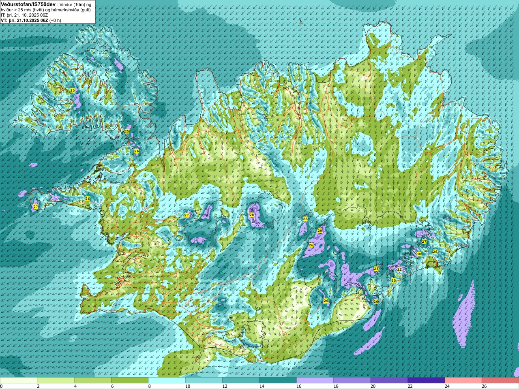519x389 pixels.
Task: Pick the pale cyan 8–10 legend swatch
Action: coord(167,380)
